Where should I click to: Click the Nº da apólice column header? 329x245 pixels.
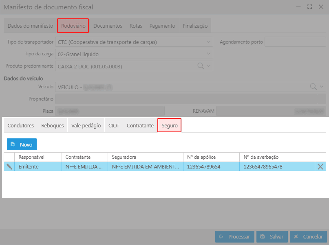(x=211, y=157)
